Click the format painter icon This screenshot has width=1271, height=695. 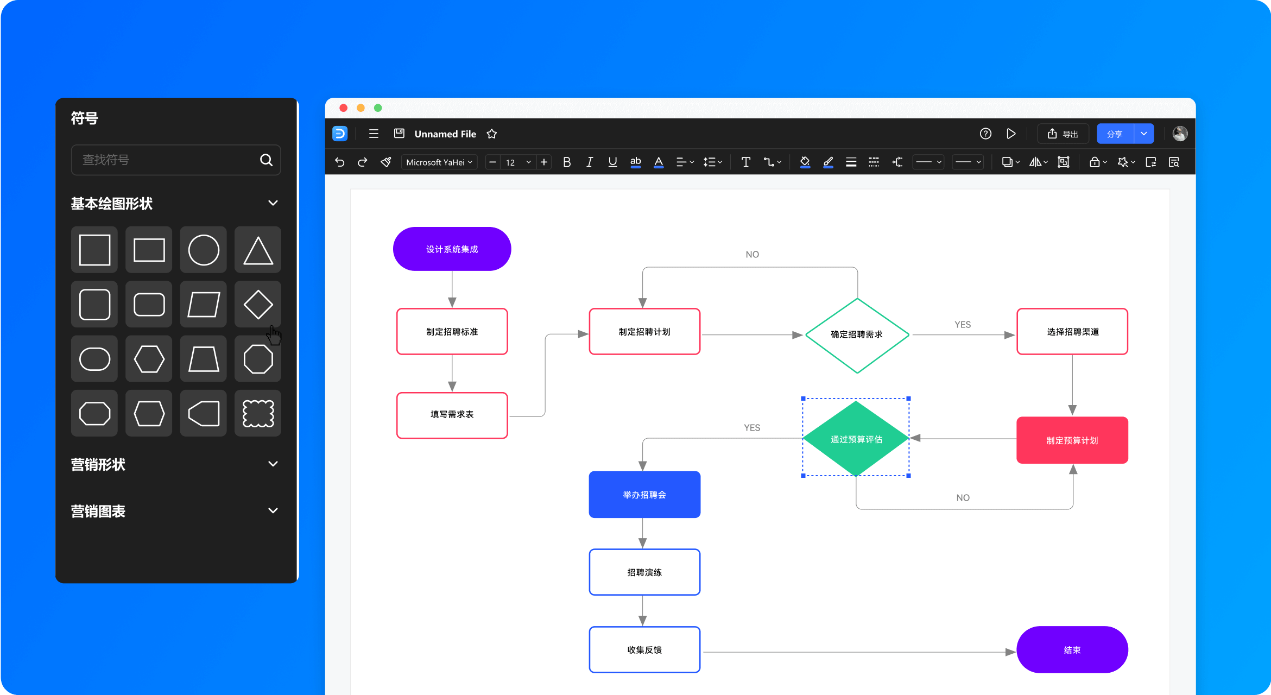click(386, 162)
